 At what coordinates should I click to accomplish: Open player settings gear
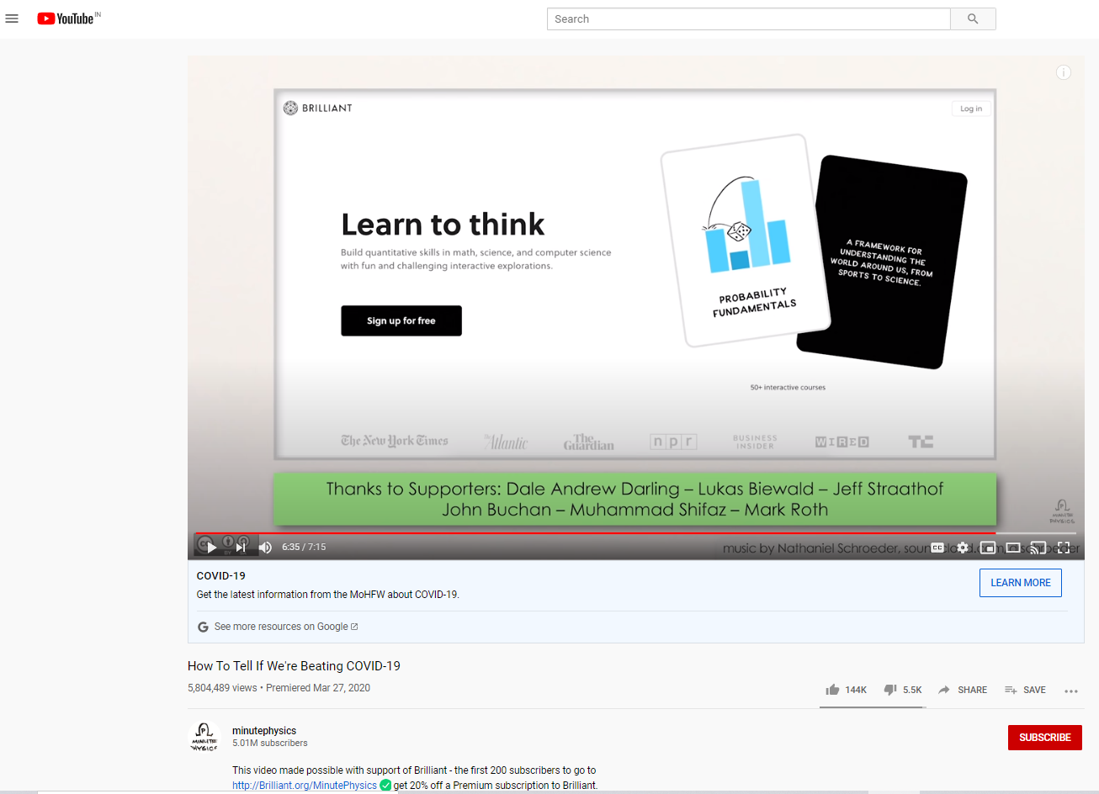pos(963,548)
